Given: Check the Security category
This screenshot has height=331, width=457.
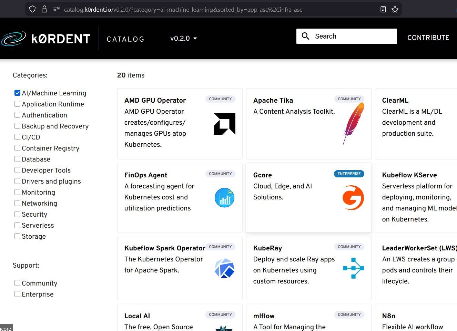Looking at the screenshot, I should tap(17, 214).
